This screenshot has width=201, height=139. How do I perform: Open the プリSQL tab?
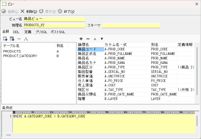pos(41,32)
